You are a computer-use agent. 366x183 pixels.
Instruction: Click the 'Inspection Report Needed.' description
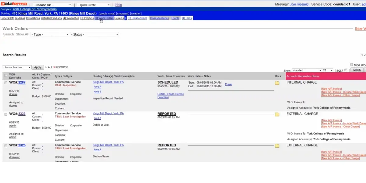[x=108, y=99]
